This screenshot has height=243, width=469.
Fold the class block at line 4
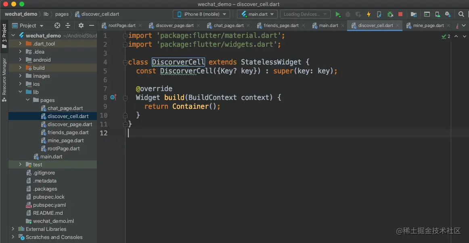click(x=126, y=62)
